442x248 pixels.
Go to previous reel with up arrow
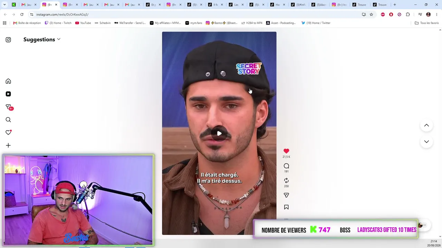point(426,125)
